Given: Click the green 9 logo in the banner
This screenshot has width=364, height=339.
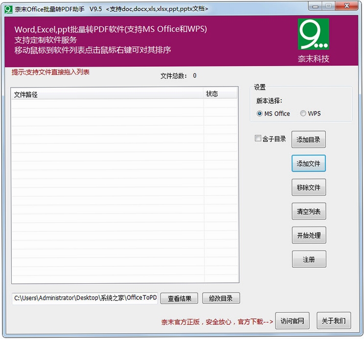Looking at the screenshot, I should [314, 34].
